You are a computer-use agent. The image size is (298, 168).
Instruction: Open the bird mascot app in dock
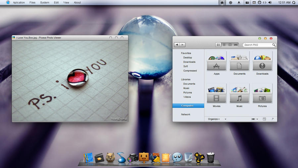point(155,158)
